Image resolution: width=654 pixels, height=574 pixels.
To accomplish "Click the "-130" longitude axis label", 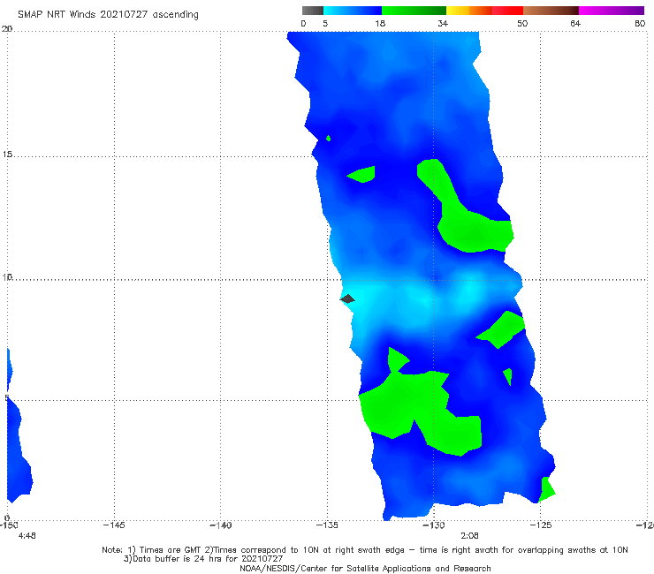I will coord(434,525).
